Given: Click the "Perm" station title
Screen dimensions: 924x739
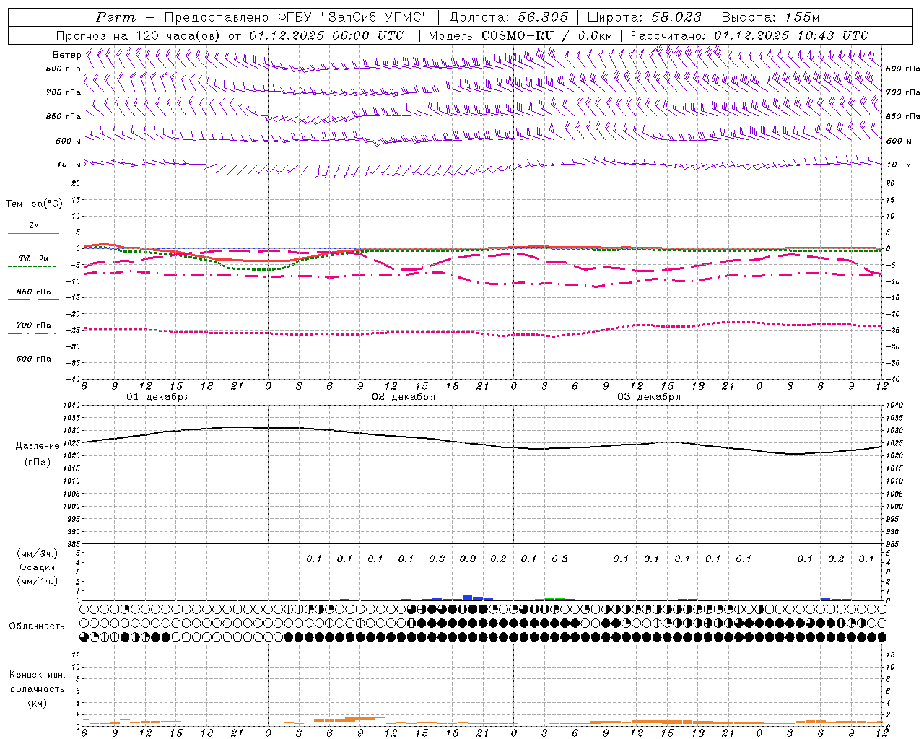Looking at the screenshot, I should point(115,17).
